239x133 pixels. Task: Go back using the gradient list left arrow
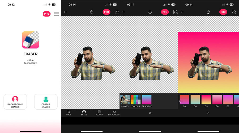point(181,101)
